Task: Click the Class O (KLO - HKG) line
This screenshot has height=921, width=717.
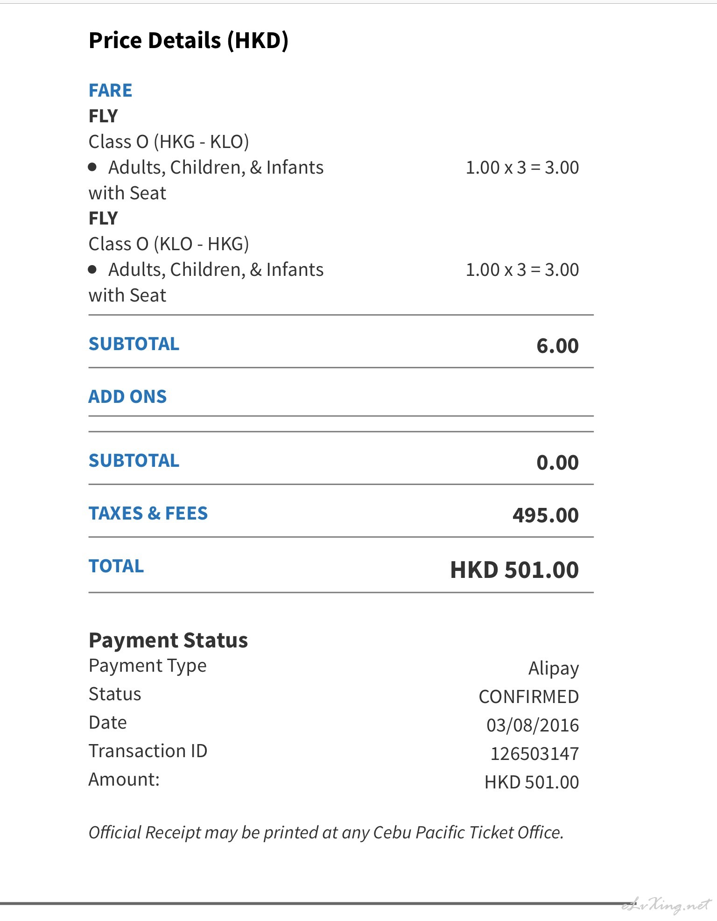Action: pyautogui.click(x=169, y=244)
